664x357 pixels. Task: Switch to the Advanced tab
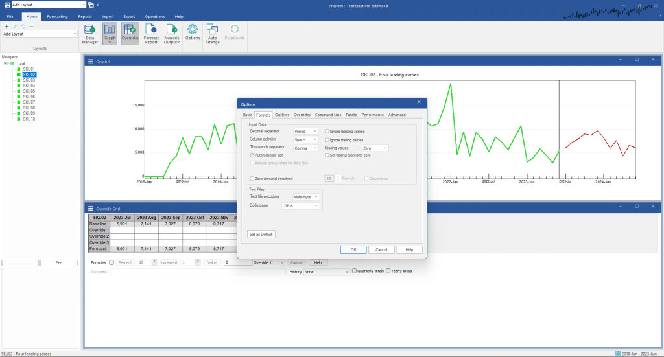pos(397,115)
